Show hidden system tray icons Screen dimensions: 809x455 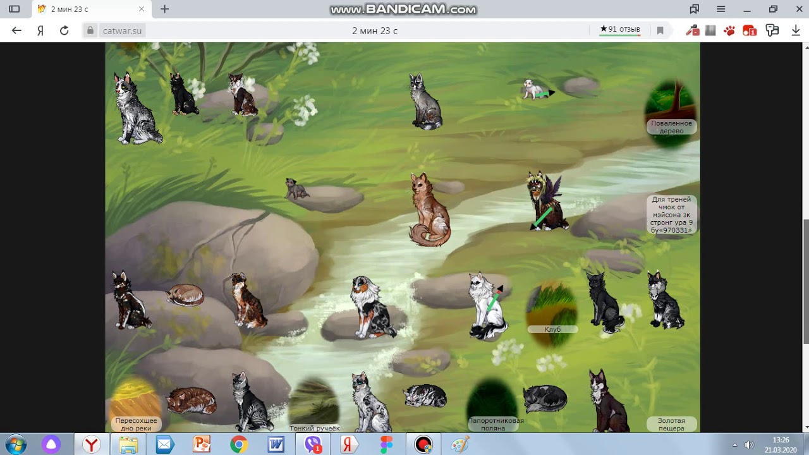(734, 445)
